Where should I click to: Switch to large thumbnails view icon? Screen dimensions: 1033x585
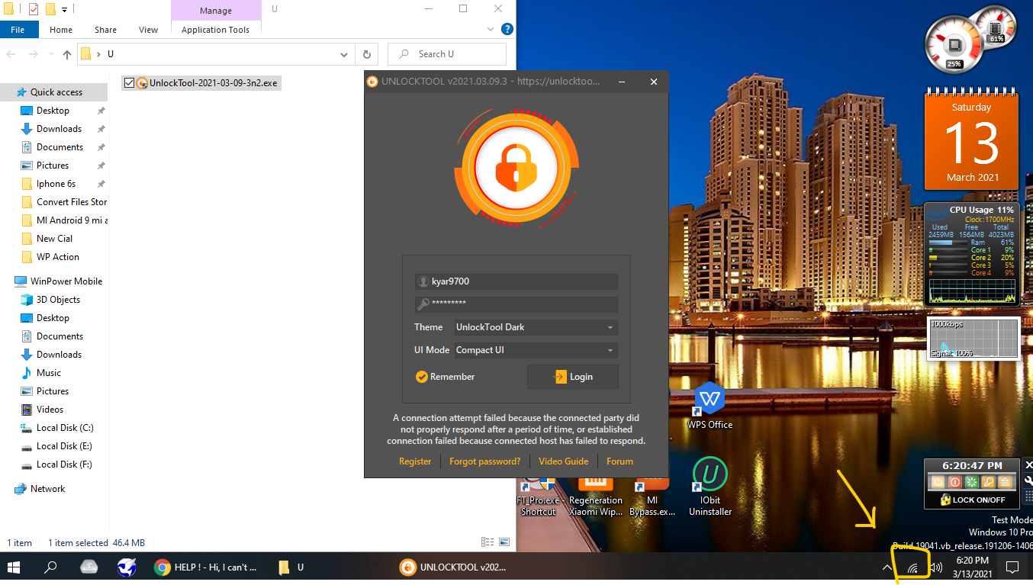(504, 542)
